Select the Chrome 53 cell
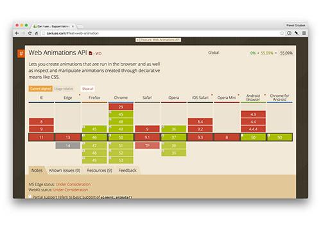The image size is (321, 231). 121,160
